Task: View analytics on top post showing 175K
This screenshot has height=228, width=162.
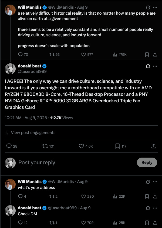Action: coord(115,54)
